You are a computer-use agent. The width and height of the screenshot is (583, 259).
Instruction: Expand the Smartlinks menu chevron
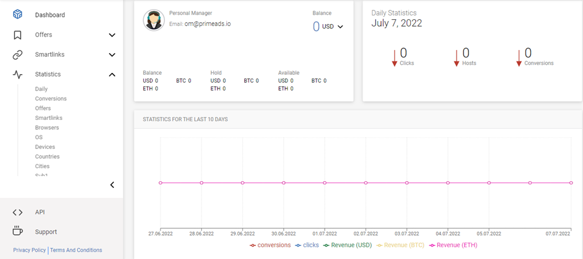(x=112, y=55)
